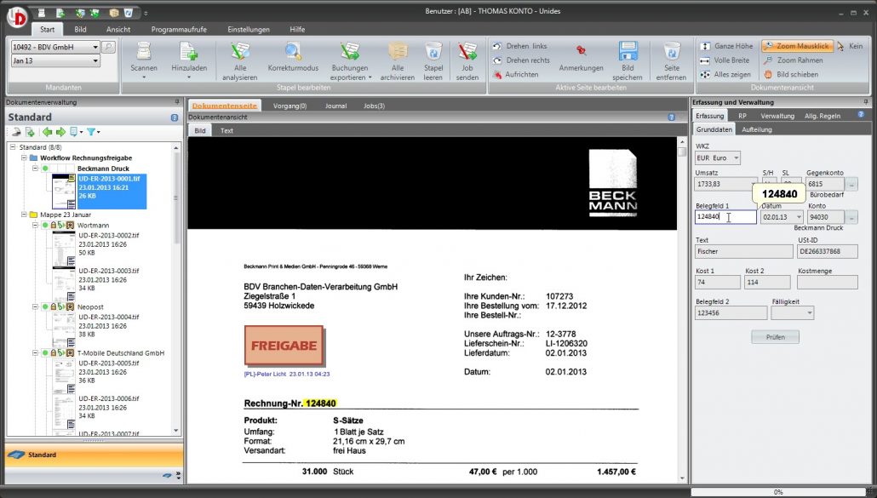Click the Prüfen button
Image resolution: width=877 pixels, height=498 pixels.
pyautogui.click(x=775, y=337)
